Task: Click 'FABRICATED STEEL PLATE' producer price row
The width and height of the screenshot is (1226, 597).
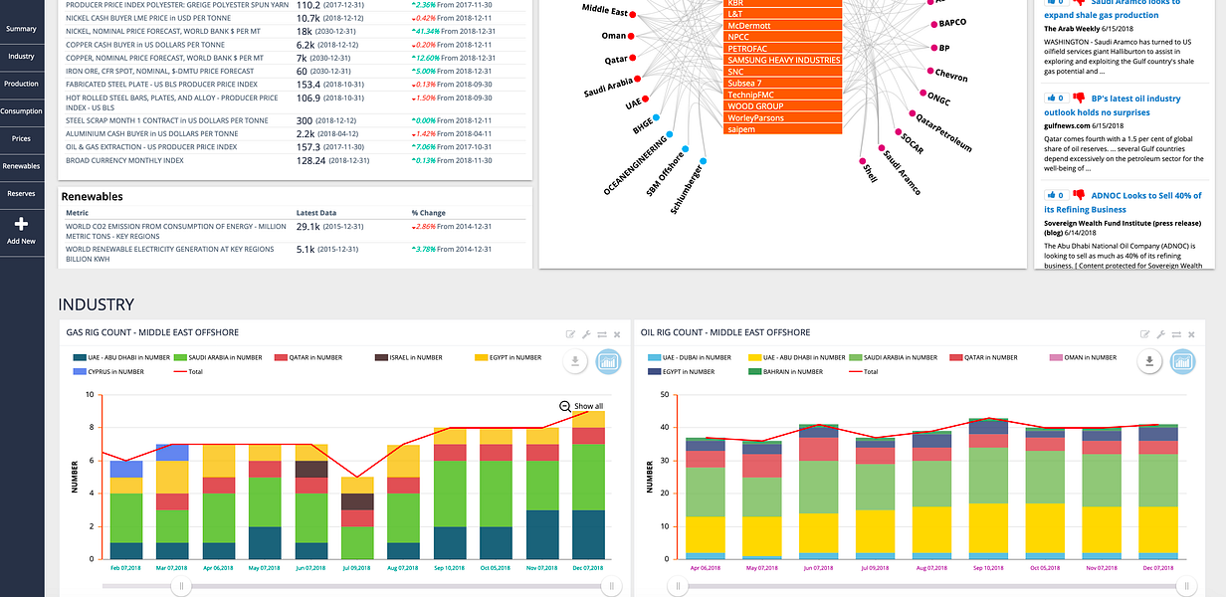Action: tap(296, 85)
